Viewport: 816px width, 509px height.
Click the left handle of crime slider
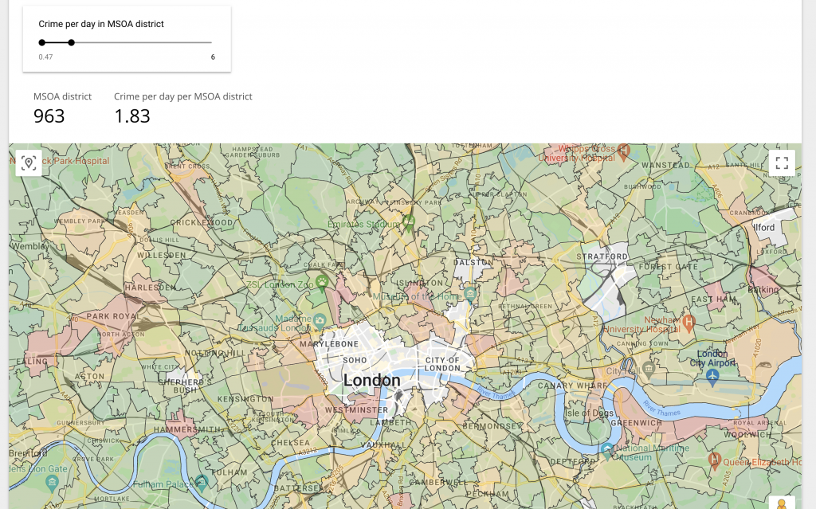(42, 43)
